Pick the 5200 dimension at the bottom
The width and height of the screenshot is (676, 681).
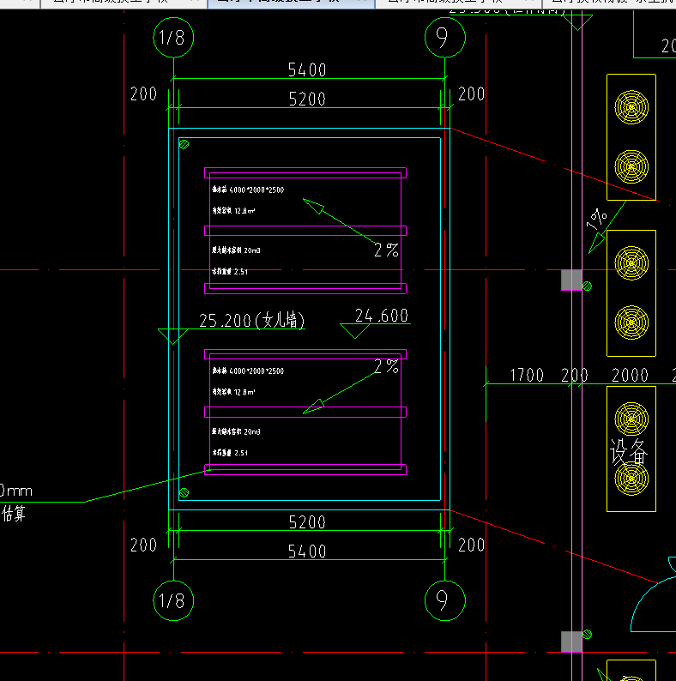307,522
